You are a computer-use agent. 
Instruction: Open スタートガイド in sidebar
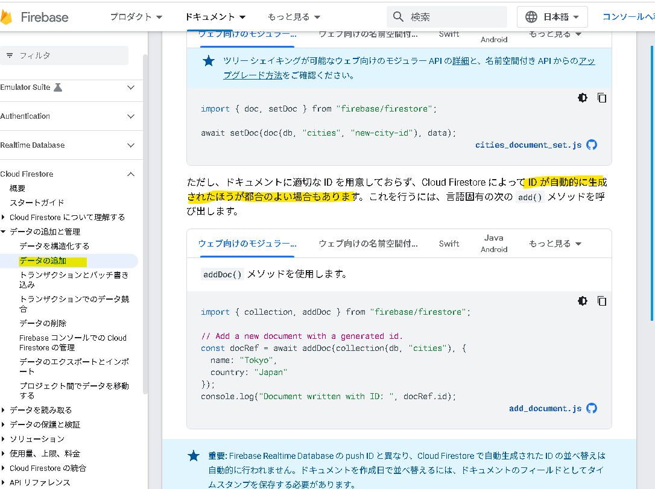point(37,203)
